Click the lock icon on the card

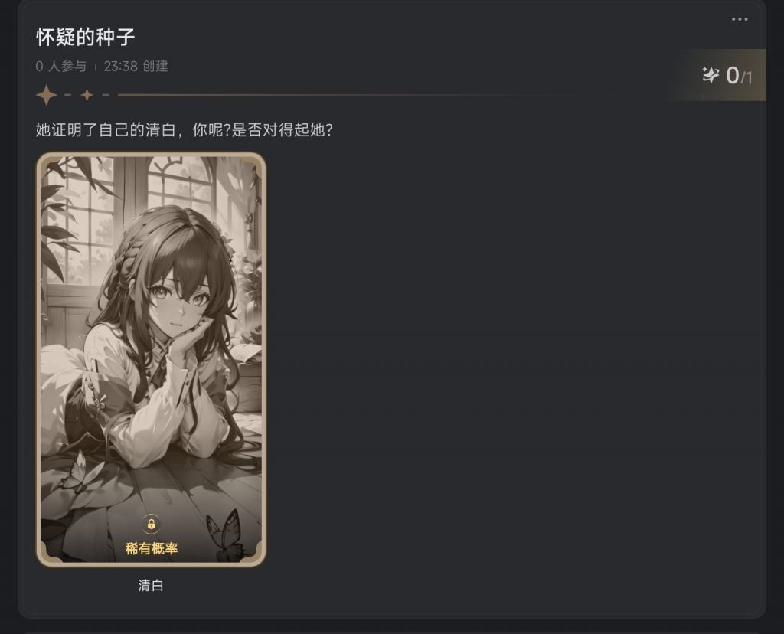tap(151, 524)
